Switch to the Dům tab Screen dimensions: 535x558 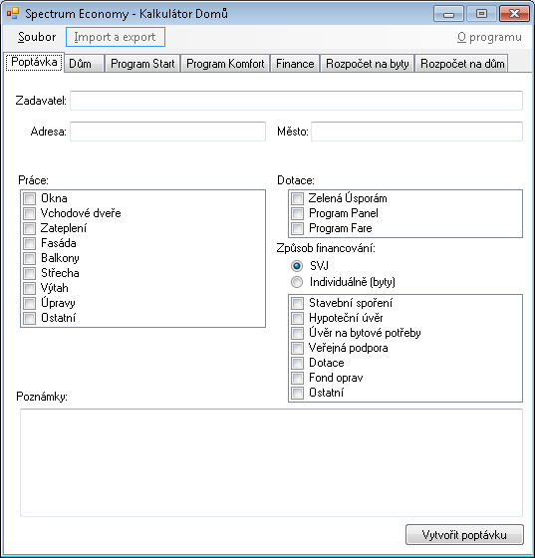tap(84, 64)
